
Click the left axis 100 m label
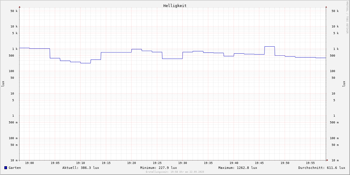point(13,138)
